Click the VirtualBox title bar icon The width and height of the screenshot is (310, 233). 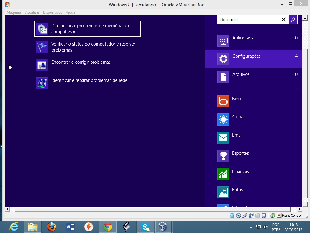pyautogui.click(x=8, y=4)
